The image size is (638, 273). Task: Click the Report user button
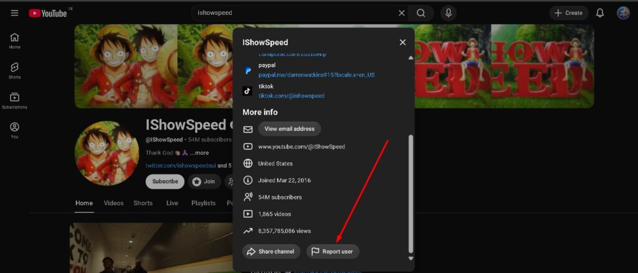(x=333, y=251)
